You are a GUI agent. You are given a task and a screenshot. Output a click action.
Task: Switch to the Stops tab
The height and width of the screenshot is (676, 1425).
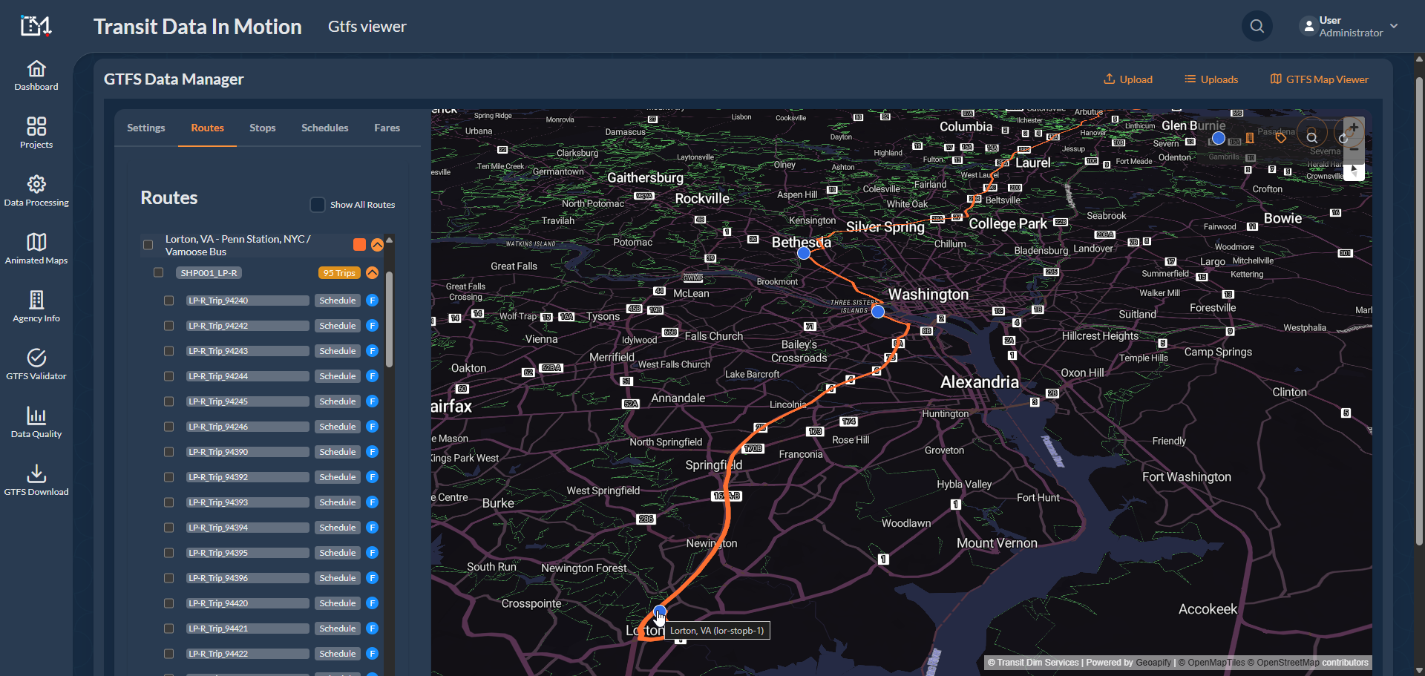click(262, 128)
